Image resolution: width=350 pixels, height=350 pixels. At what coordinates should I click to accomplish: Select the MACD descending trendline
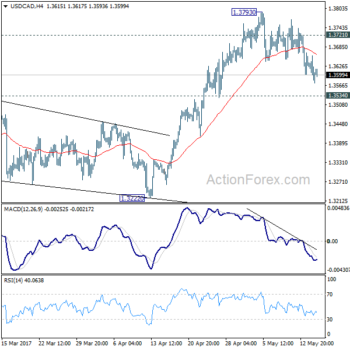(280, 228)
